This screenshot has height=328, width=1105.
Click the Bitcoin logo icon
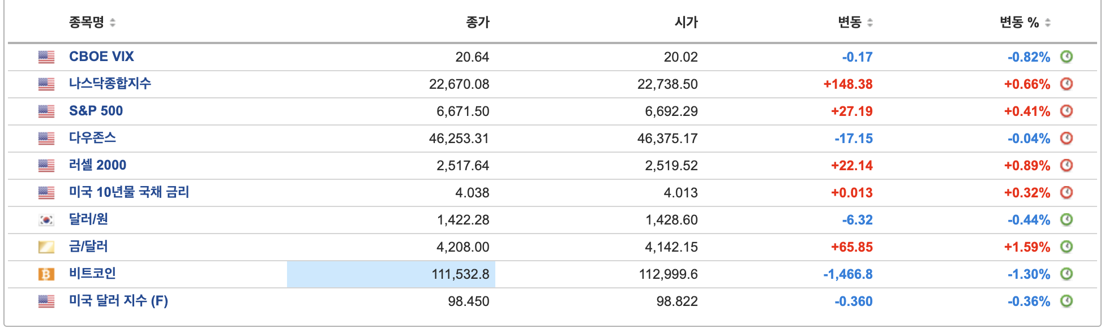[46, 274]
